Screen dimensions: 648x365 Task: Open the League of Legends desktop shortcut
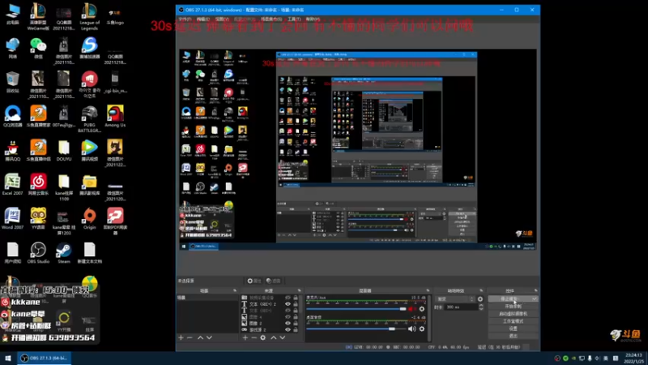(x=89, y=16)
